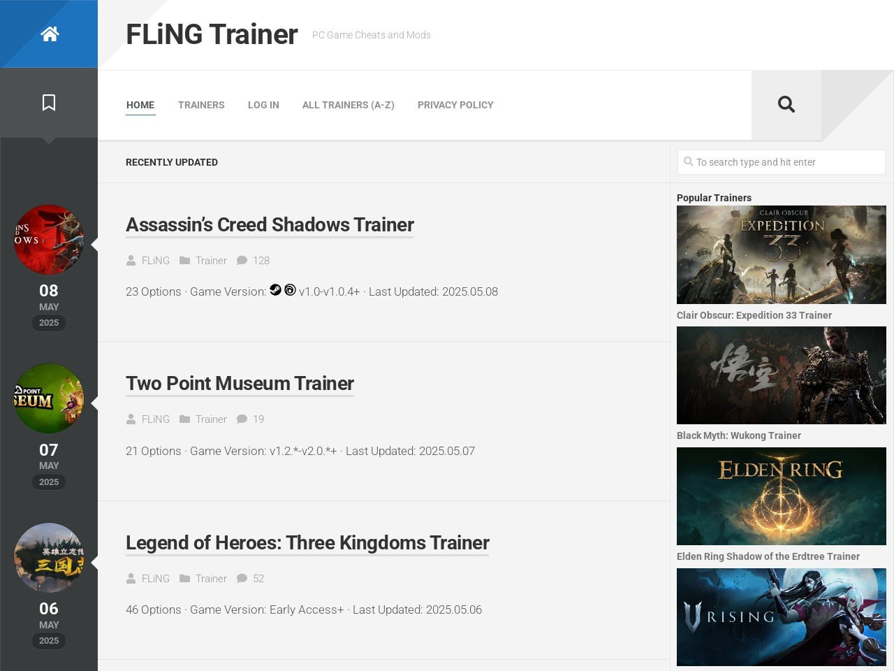
Task: Click Black Myth Wukong banner image
Action: 782,375
